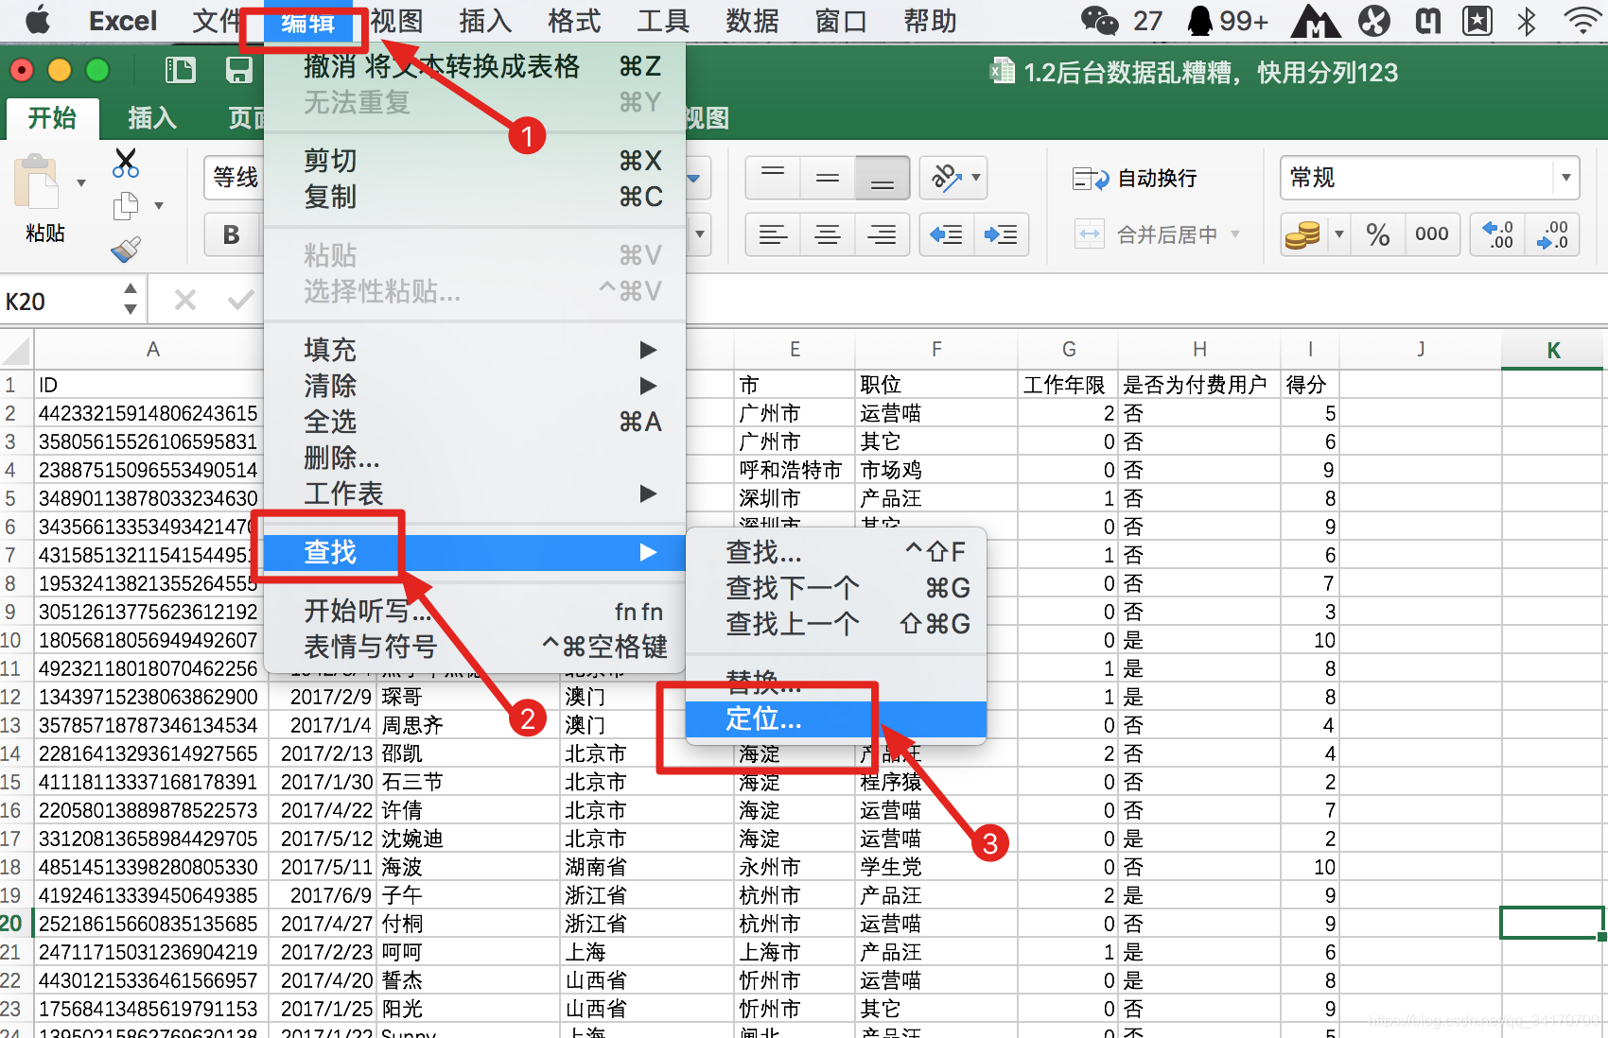The height and width of the screenshot is (1038, 1608).
Task: Increase decimal places
Action: tap(1498, 234)
